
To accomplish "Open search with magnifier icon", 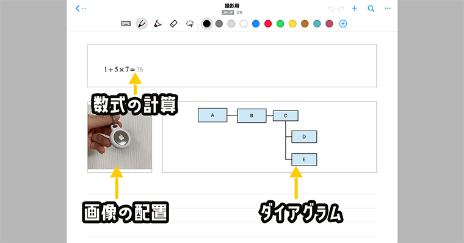I will 371,9.
